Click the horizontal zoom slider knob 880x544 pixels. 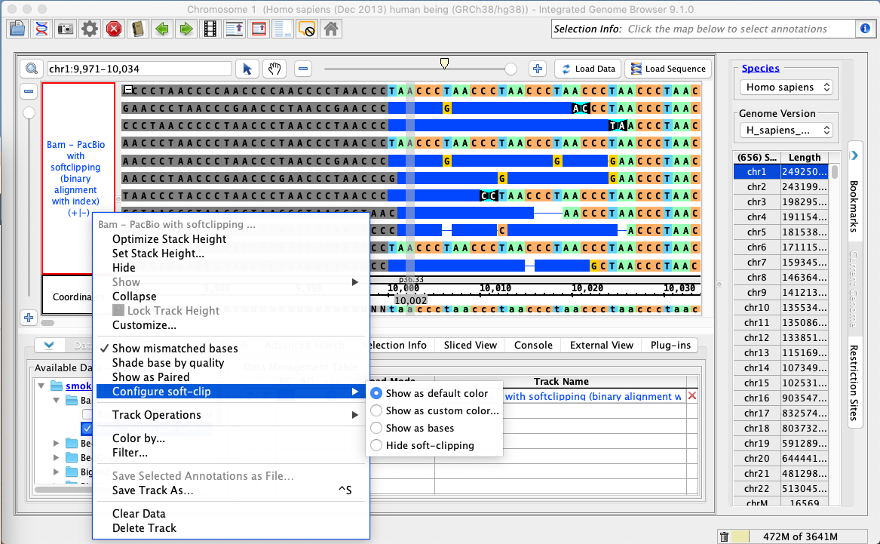pos(511,69)
